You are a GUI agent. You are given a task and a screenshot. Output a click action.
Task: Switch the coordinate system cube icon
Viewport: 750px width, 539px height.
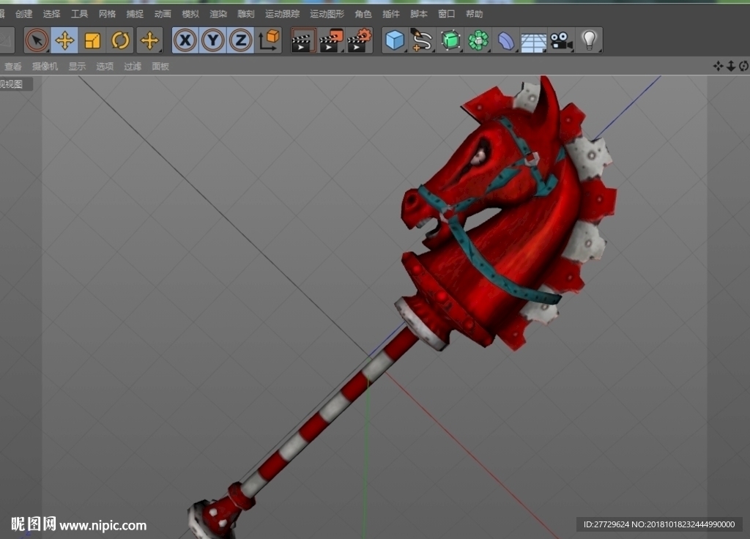269,40
